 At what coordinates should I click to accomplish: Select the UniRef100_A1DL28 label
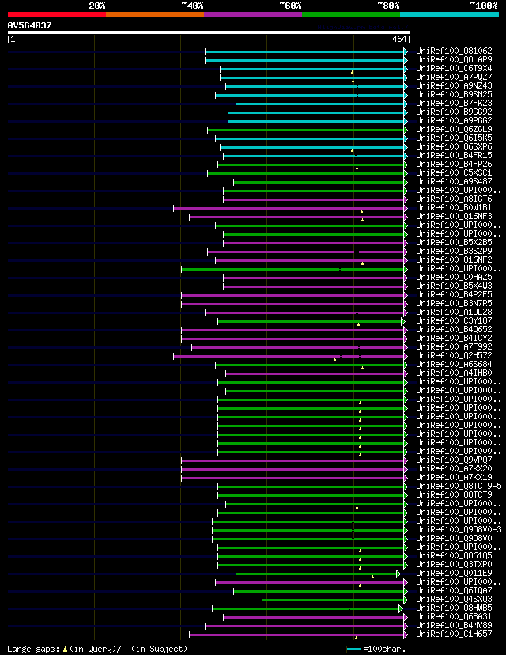tap(454, 312)
